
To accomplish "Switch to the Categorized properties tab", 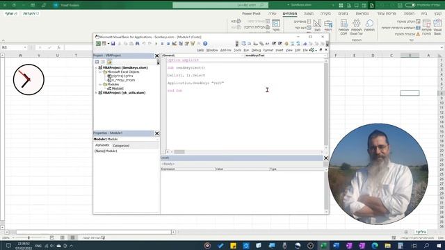I will coord(121,145).
